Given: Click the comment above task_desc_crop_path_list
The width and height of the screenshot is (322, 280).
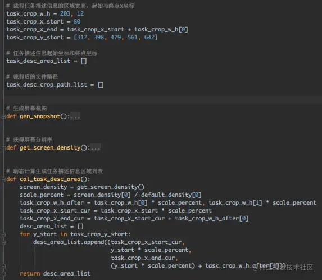Looking at the screenshot, I should [32, 77].
